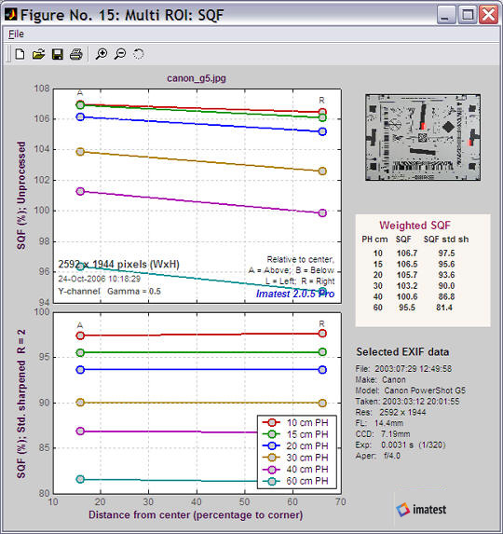This screenshot has height=534, width=503.
Task: Click the 30 cm PH legend entry
Action: pos(295,458)
